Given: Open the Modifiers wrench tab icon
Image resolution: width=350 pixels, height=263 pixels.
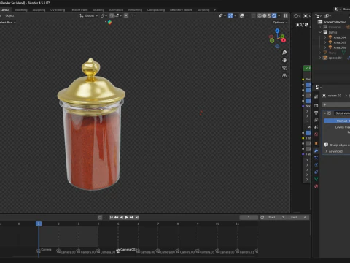Looking at the screenshot, I should [316, 150].
